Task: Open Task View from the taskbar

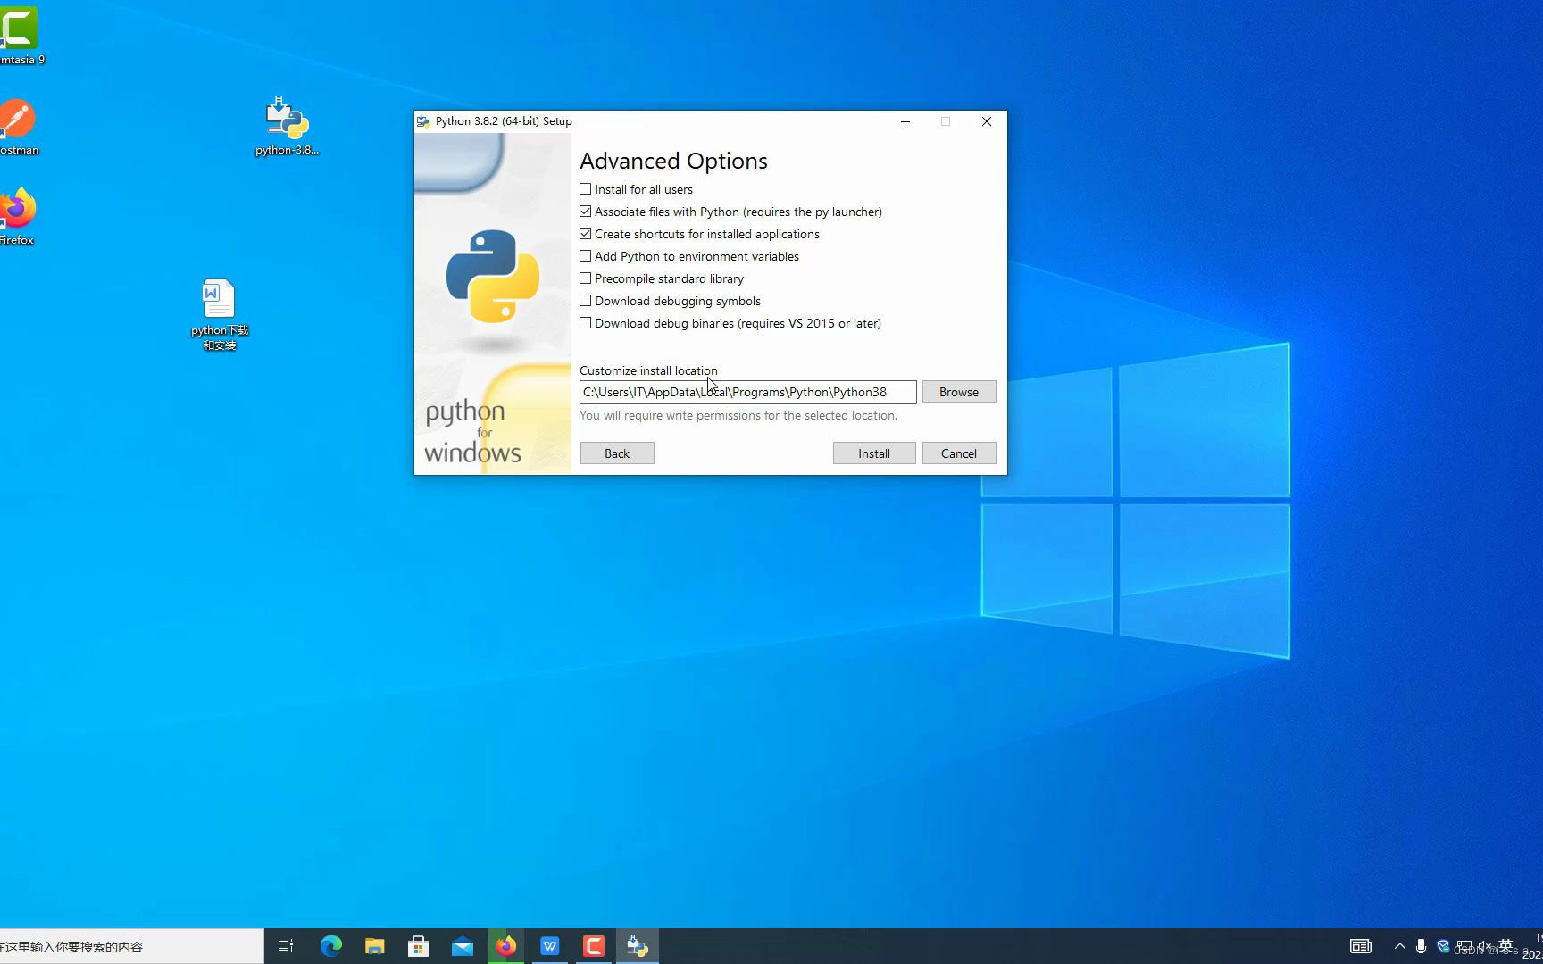Action: pos(286,946)
